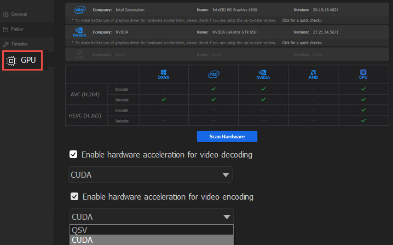Click Intel AVC Encode checkmark
Screen dimensions: 393x245
point(213,89)
